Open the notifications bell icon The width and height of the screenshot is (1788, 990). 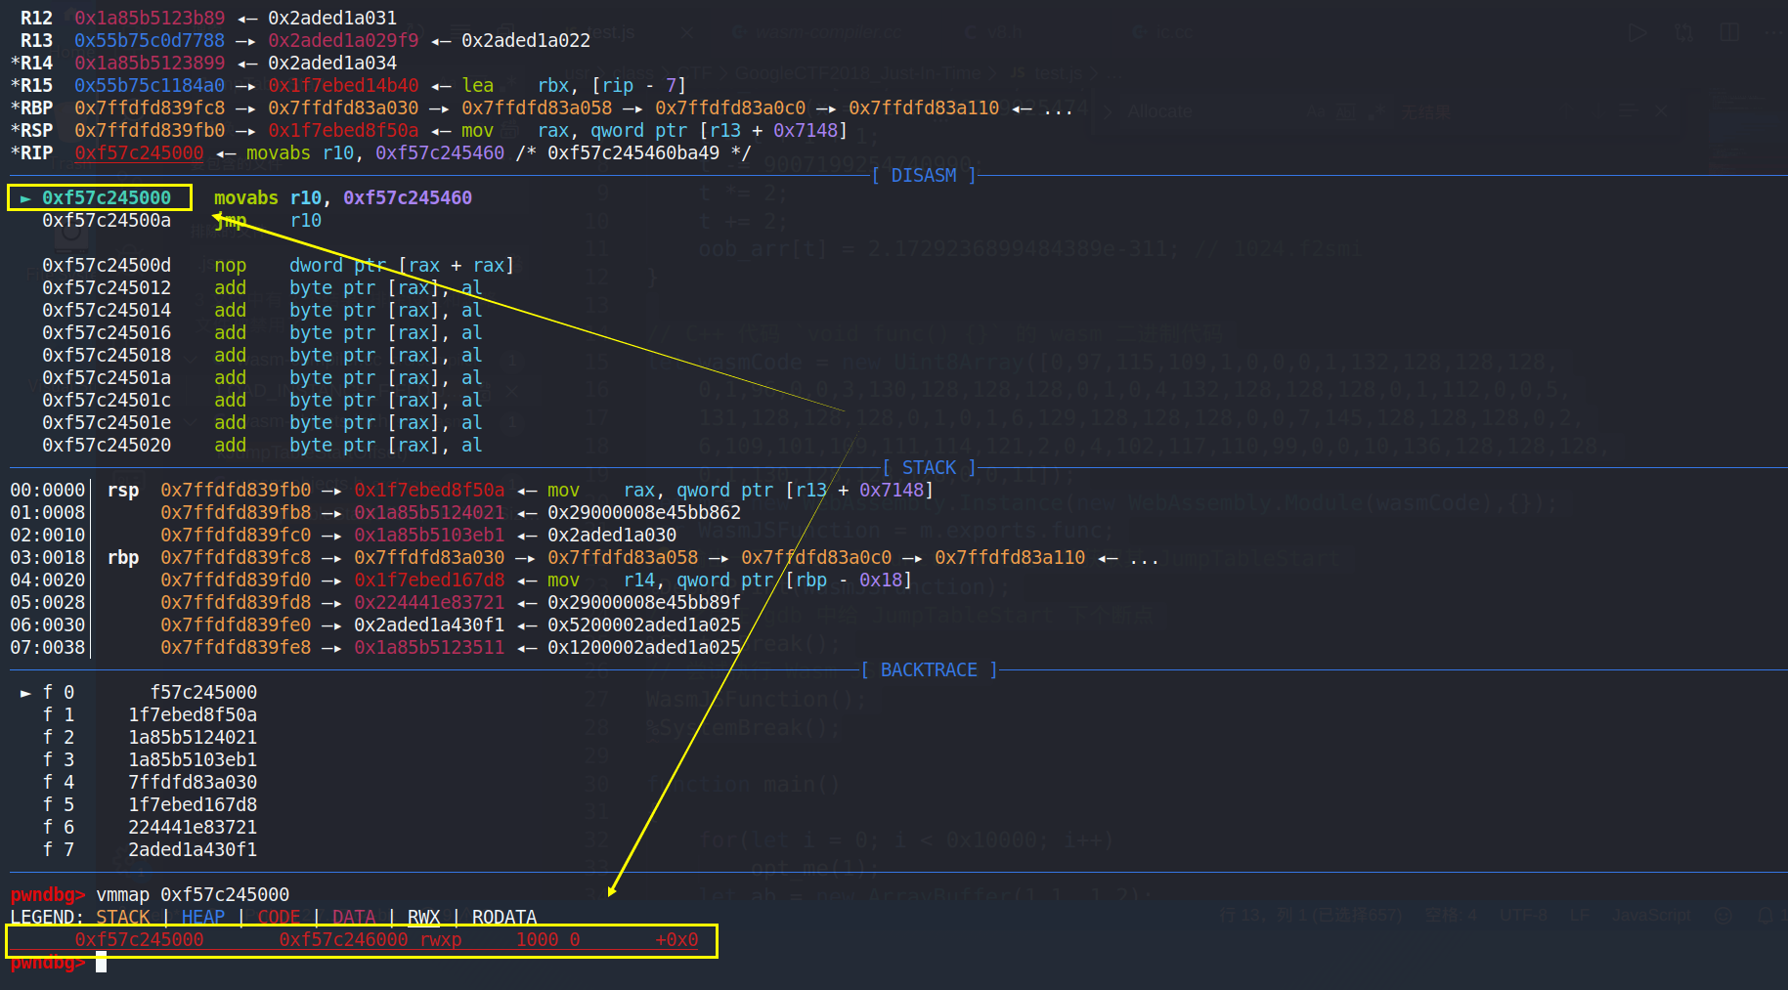point(1766,916)
